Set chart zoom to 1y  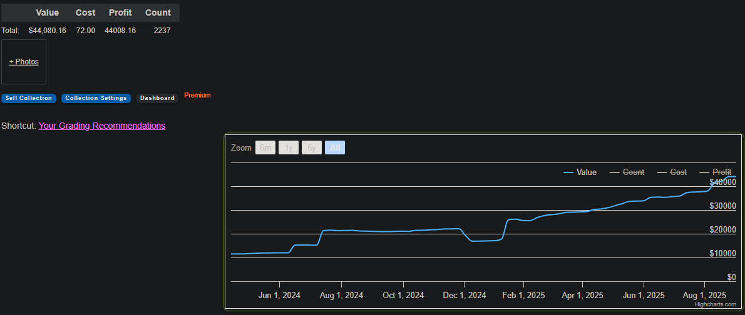pos(289,147)
